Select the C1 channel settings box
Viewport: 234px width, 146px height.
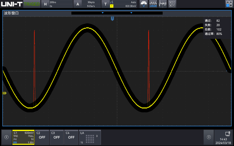pos(23,137)
